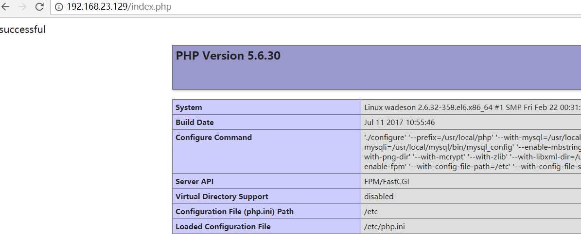Select the Build Date label cell
Screen dimensions: 581x234
pyautogui.click(x=194, y=123)
